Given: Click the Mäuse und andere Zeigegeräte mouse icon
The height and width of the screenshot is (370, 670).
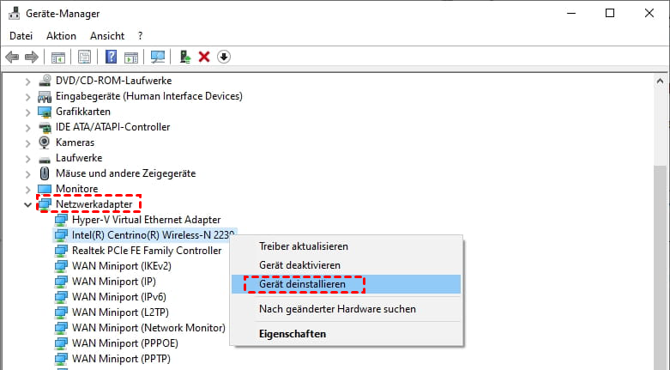Looking at the screenshot, I should pyautogui.click(x=45, y=173).
